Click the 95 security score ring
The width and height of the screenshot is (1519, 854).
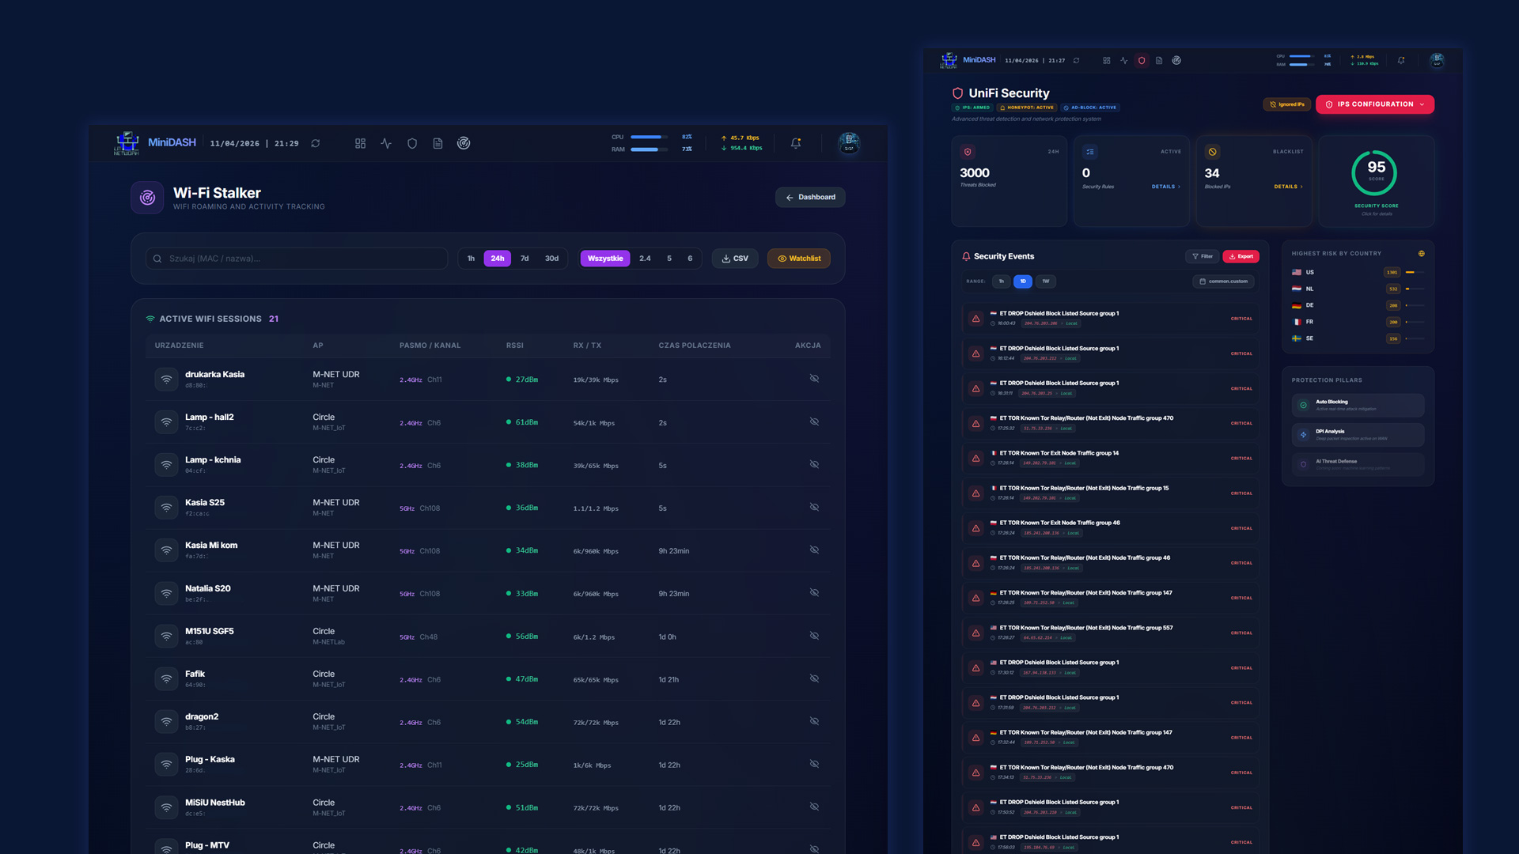1376,172
